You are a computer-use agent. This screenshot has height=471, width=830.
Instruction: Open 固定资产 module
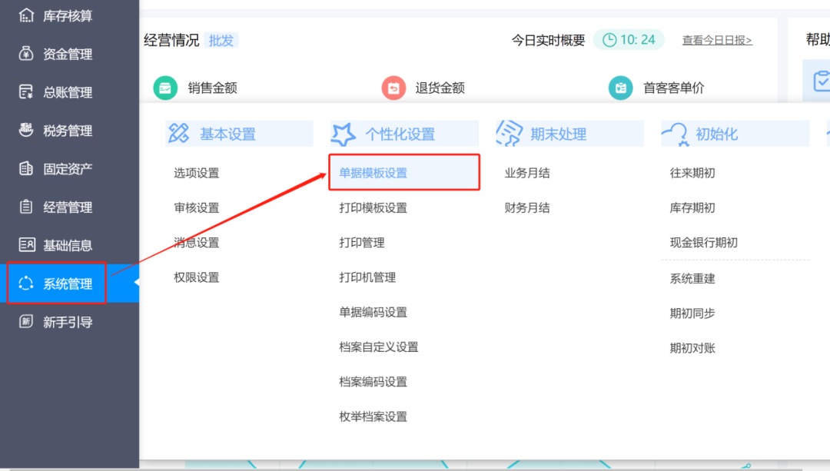click(x=69, y=168)
